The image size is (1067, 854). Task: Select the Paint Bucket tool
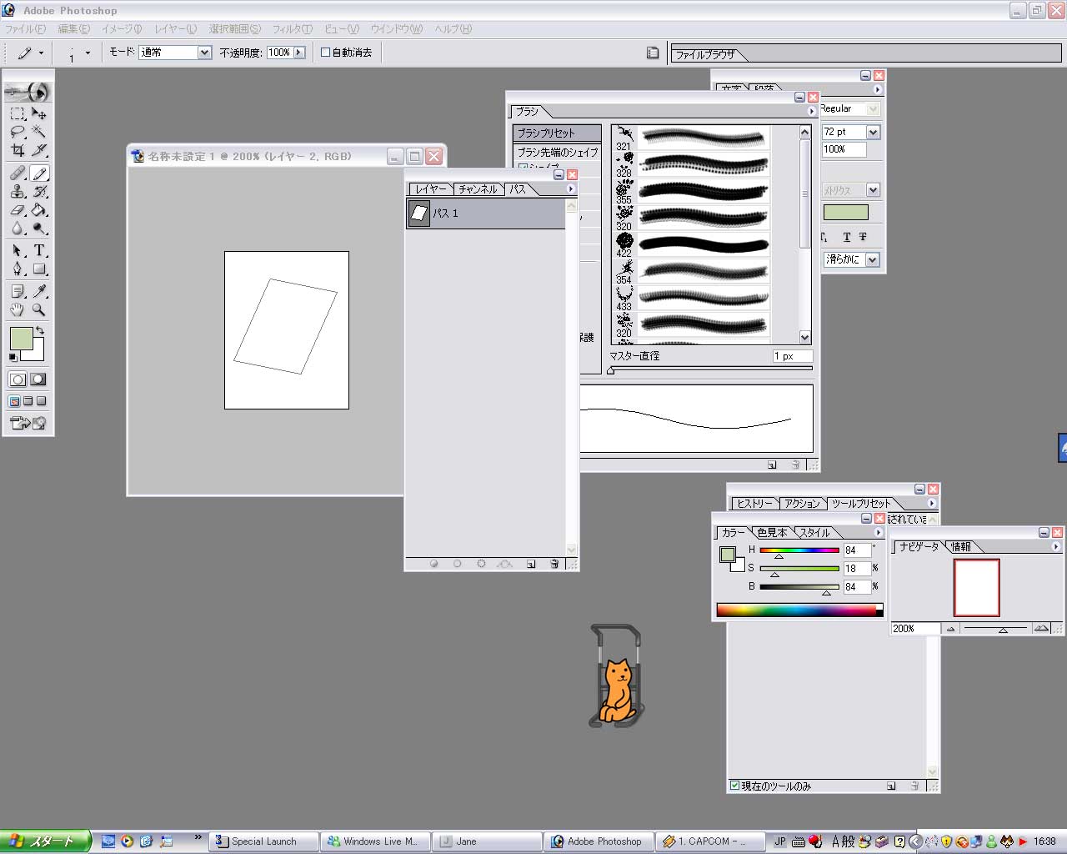39,209
